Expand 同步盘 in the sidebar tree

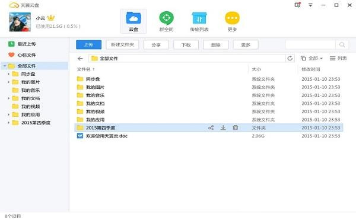tap(9, 74)
